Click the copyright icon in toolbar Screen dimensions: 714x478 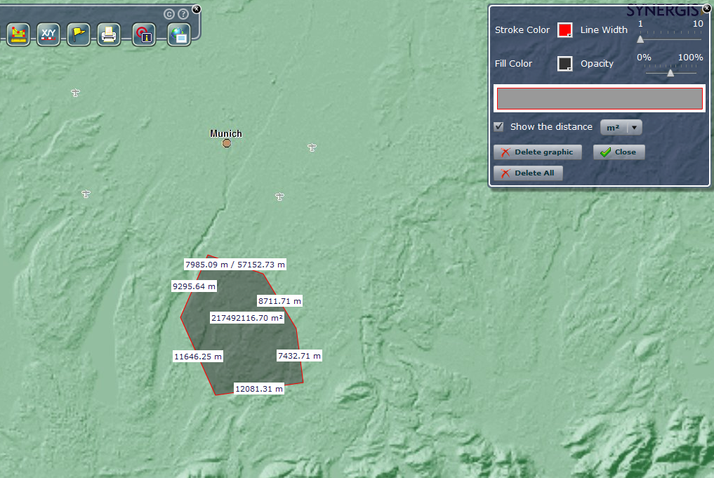pos(169,14)
